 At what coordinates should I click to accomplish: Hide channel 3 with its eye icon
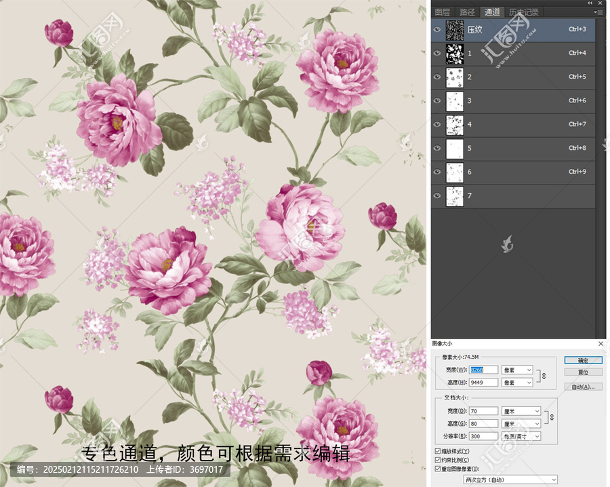coord(437,100)
